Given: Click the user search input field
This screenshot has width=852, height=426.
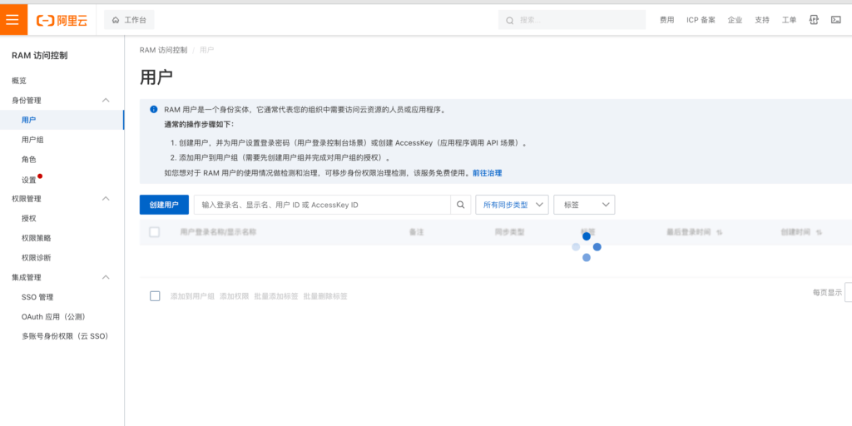Looking at the screenshot, I should (x=323, y=205).
